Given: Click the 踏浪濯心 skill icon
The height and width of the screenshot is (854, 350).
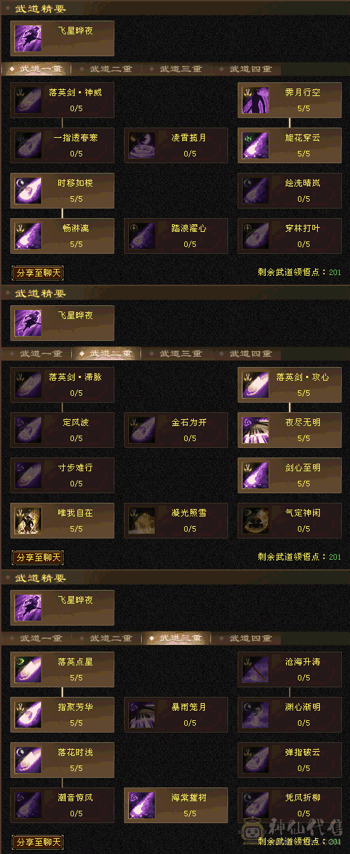Looking at the screenshot, I should point(141,235).
